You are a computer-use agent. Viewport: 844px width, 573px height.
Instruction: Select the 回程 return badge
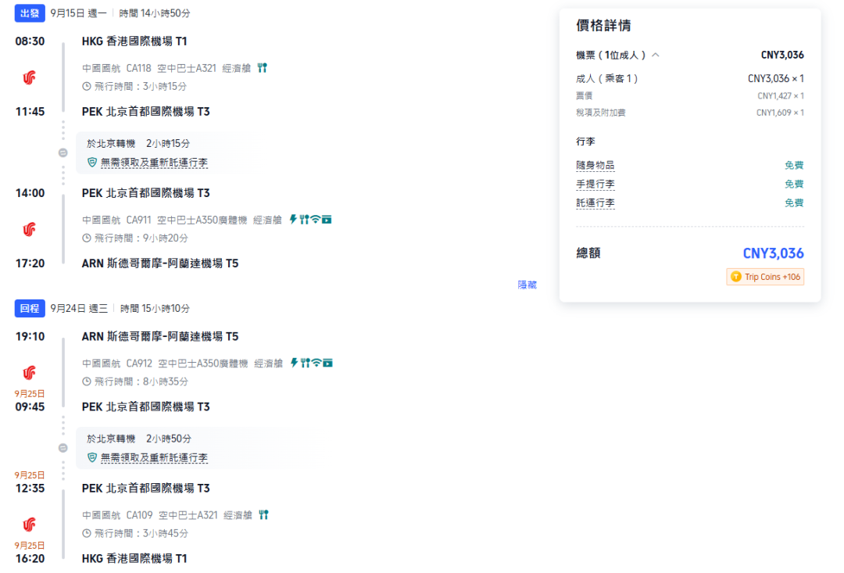click(29, 308)
